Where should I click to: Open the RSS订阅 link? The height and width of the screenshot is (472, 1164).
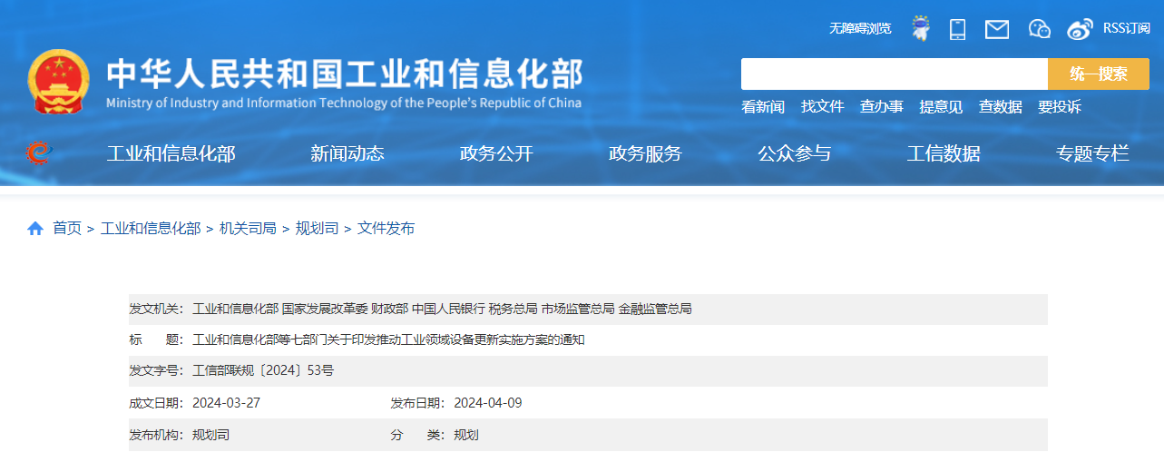1126,28
